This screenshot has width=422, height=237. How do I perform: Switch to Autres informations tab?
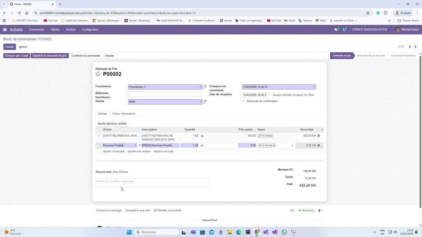tap(124, 114)
